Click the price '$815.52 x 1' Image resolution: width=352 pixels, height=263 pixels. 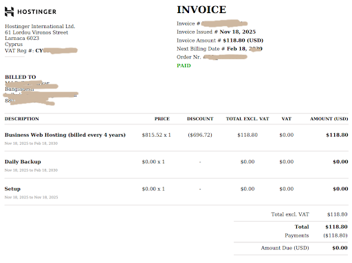click(156, 135)
